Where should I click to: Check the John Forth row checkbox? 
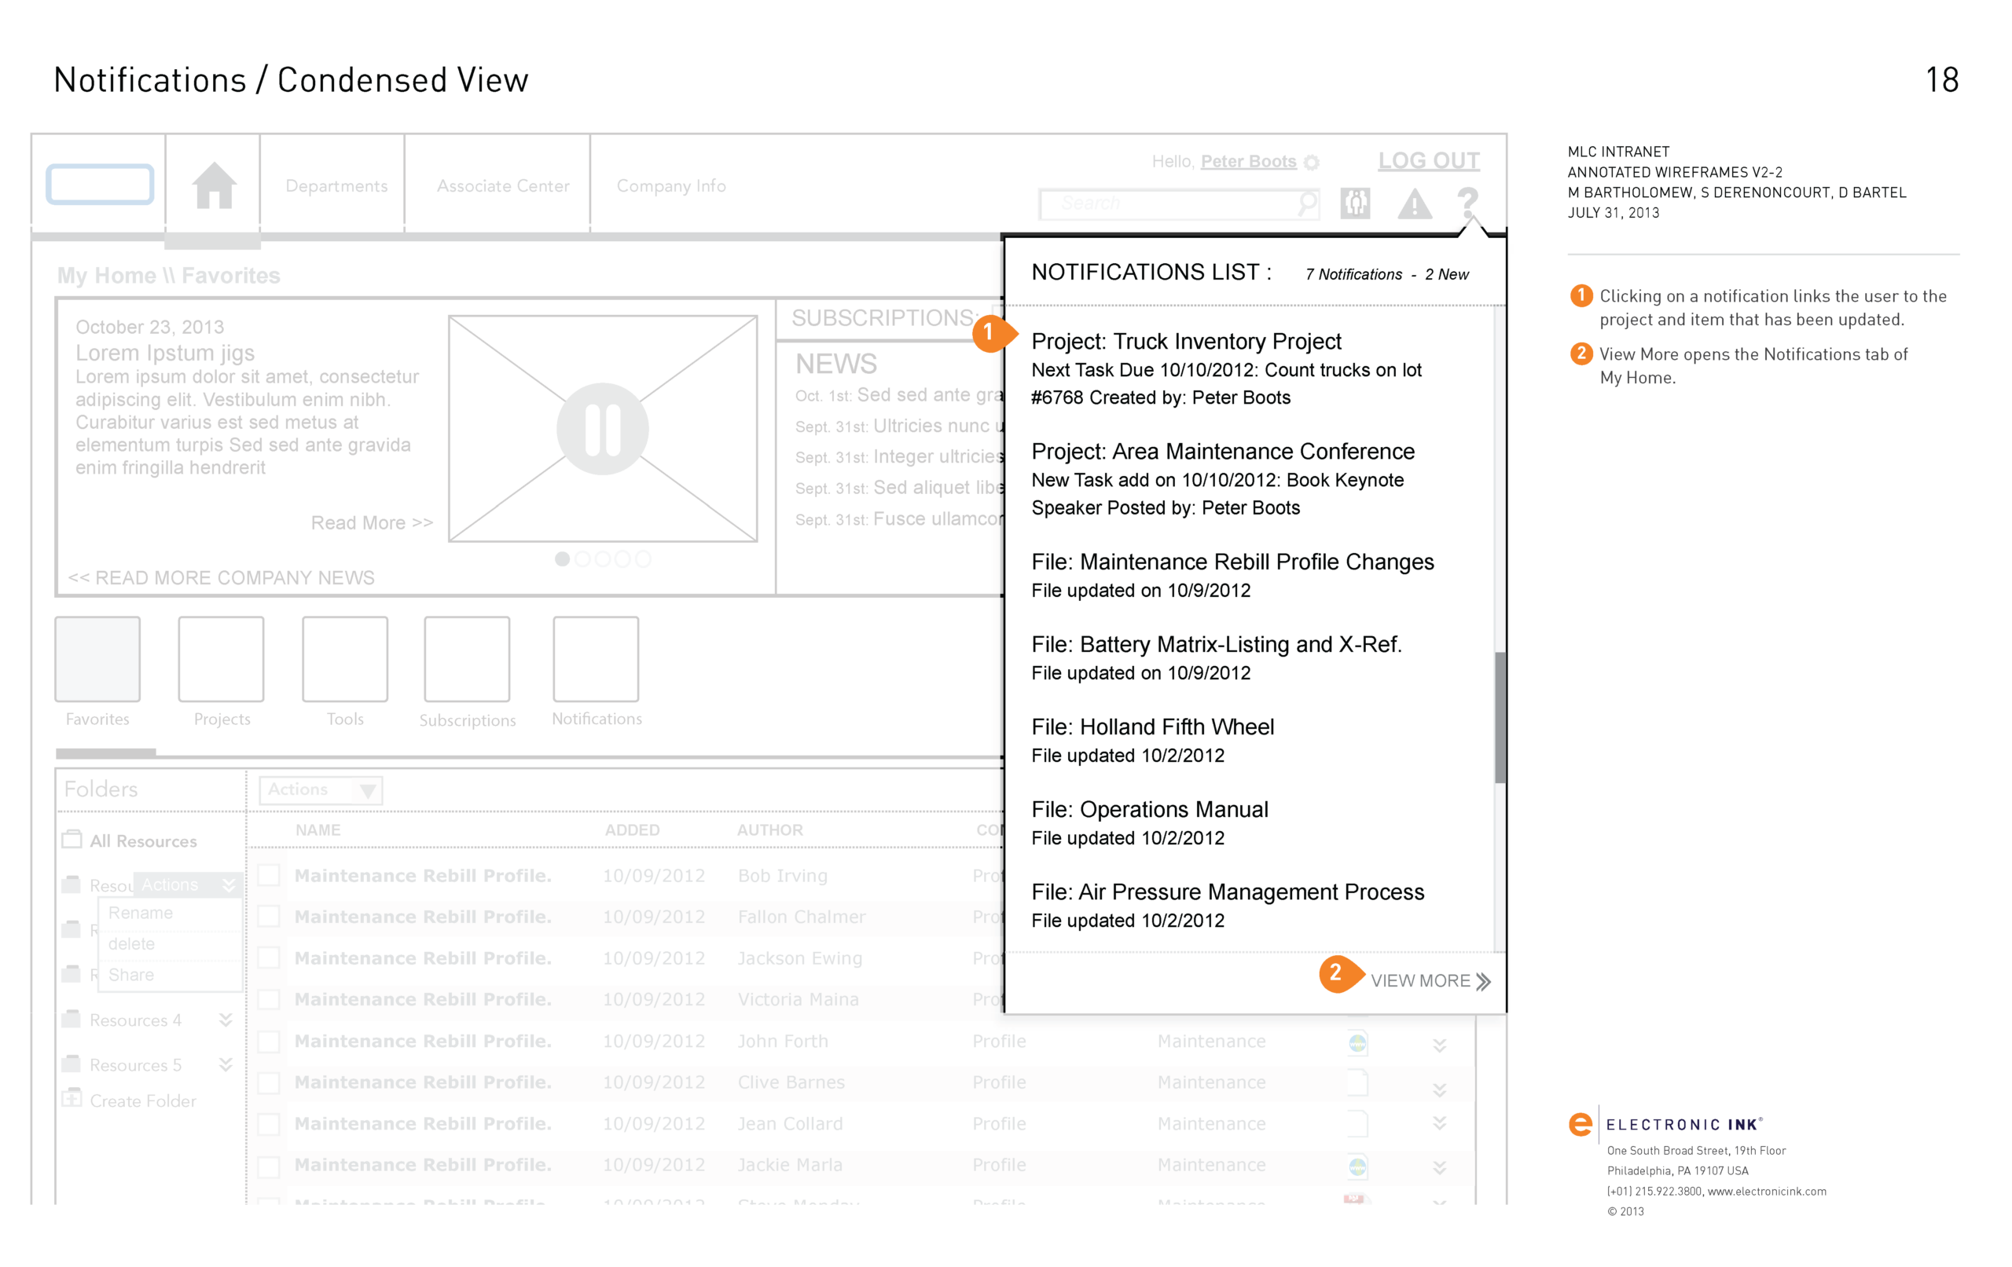269,1042
